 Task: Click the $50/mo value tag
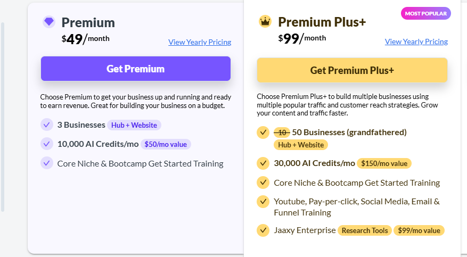[x=166, y=144]
